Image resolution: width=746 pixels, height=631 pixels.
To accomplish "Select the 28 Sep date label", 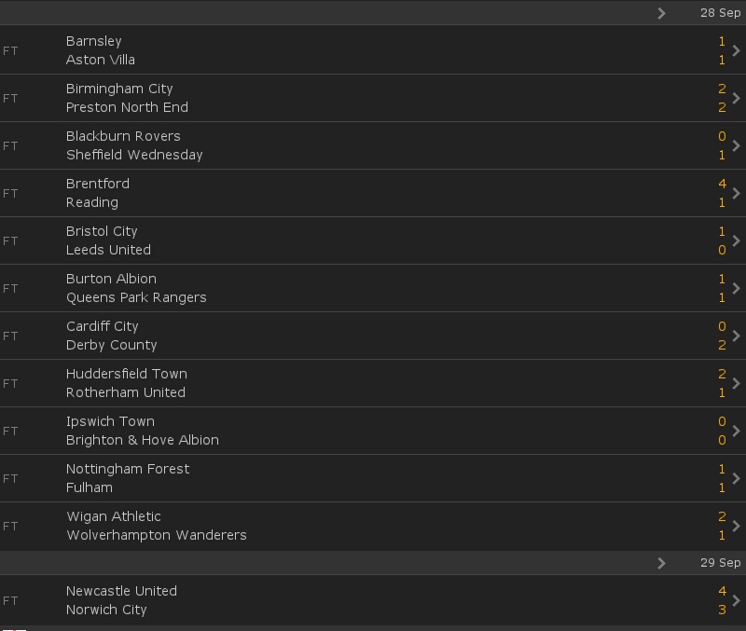I will [x=720, y=13].
